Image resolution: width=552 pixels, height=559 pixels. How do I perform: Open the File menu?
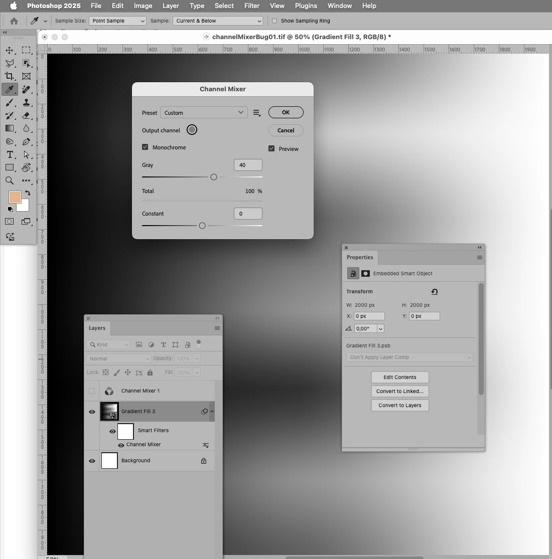click(96, 6)
